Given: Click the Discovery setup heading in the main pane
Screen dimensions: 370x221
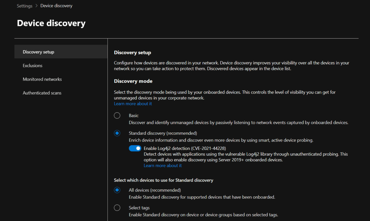Looking at the screenshot, I should (x=132, y=52).
